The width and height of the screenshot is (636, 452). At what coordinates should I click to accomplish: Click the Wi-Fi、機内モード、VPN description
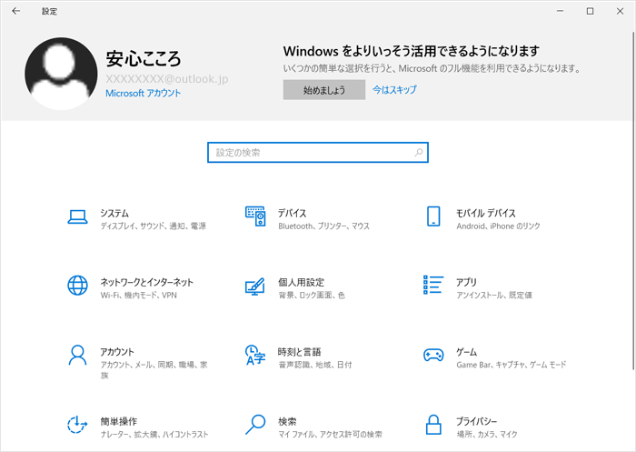139,296
